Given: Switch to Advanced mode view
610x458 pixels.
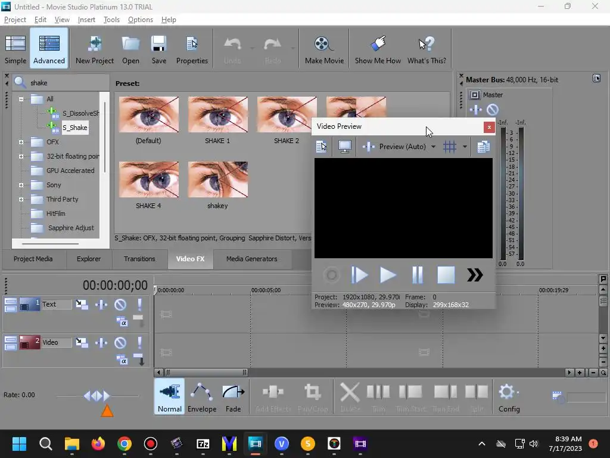Looking at the screenshot, I should pyautogui.click(x=49, y=49).
